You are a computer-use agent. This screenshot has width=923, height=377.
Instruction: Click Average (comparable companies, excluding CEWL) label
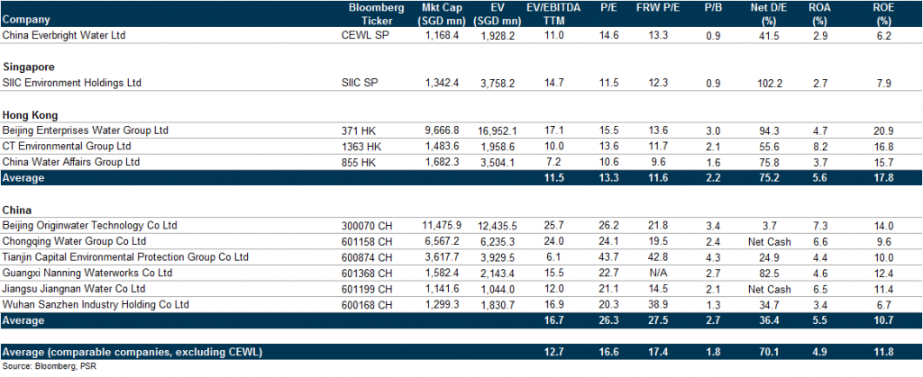(133, 352)
